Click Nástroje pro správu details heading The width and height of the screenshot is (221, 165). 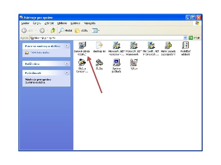[x=38, y=79]
